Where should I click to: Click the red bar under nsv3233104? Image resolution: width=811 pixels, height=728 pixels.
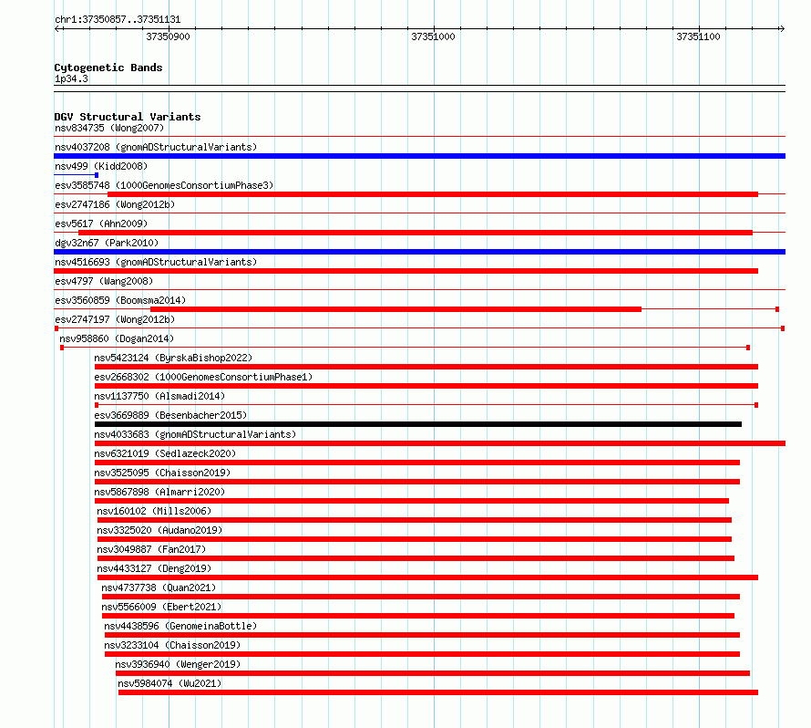422,654
